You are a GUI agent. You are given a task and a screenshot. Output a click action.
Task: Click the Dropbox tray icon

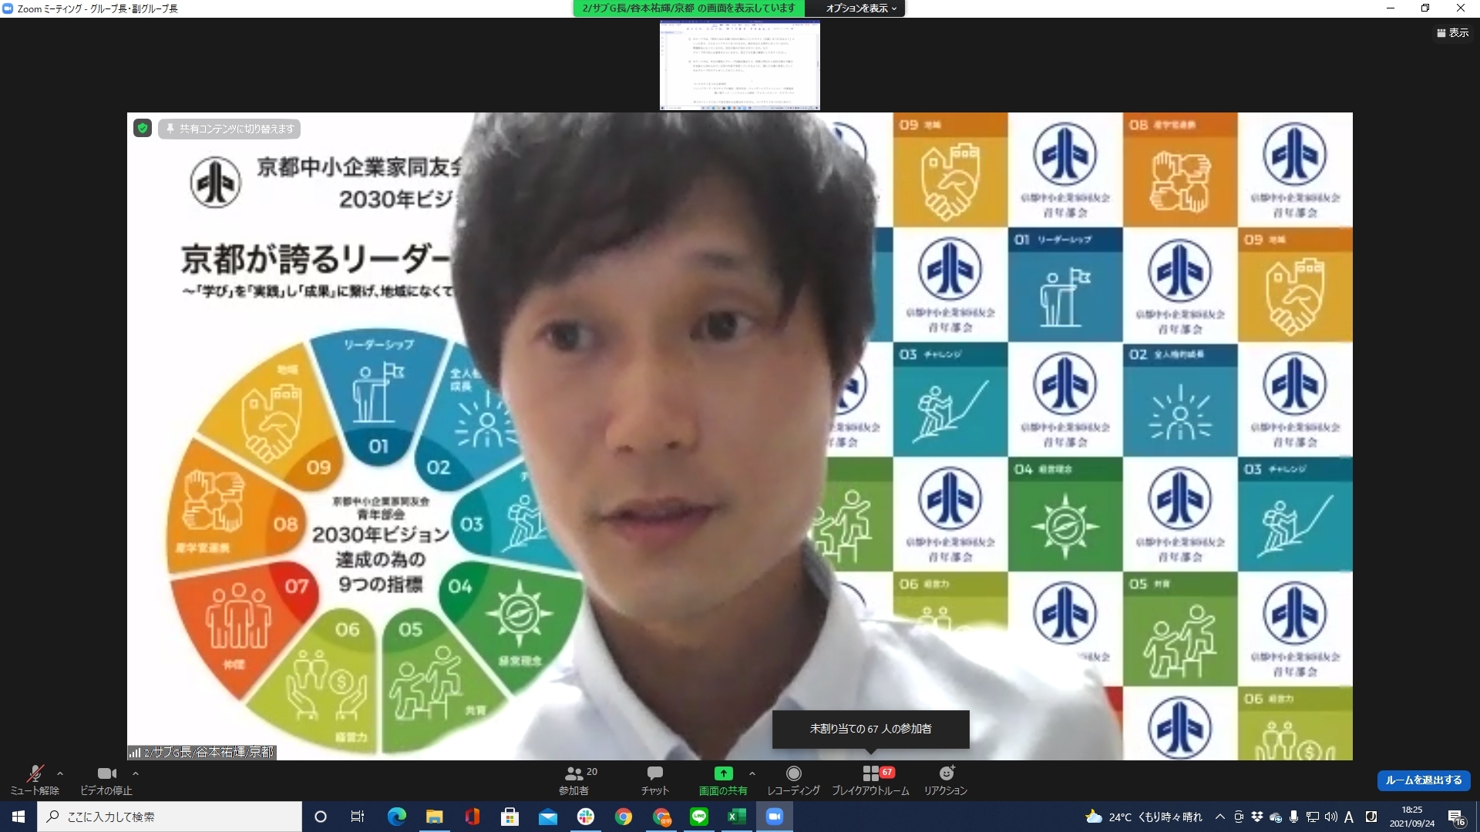coord(1257,817)
